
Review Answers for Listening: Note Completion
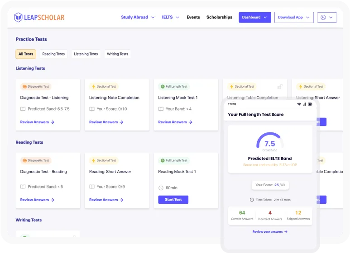(x=106, y=122)
